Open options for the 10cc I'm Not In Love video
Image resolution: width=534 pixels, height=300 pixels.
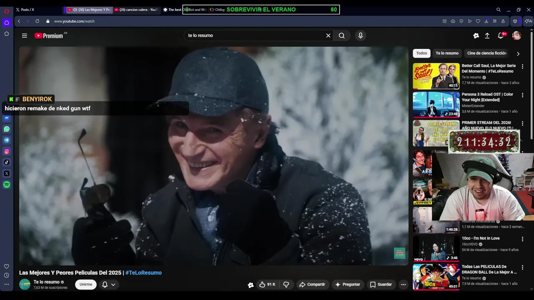522,239
